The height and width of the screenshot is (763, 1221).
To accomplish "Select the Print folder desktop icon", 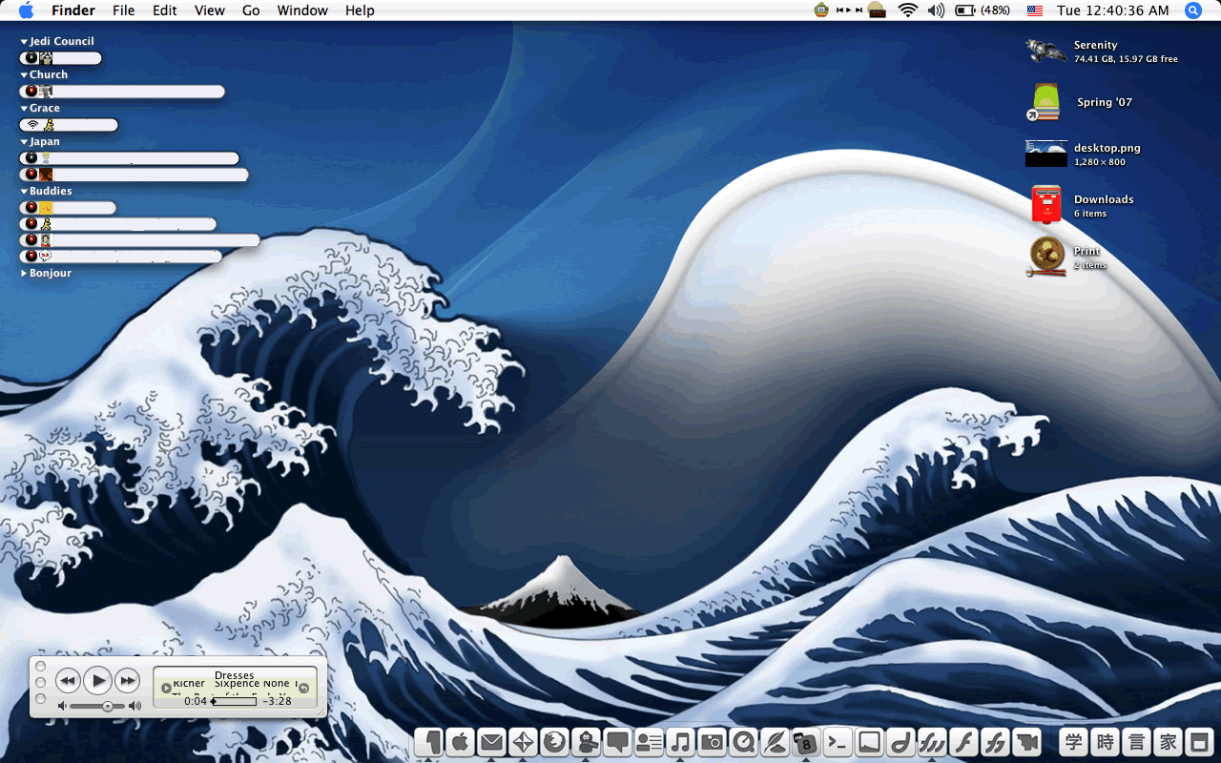I will pyautogui.click(x=1045, y=257).
